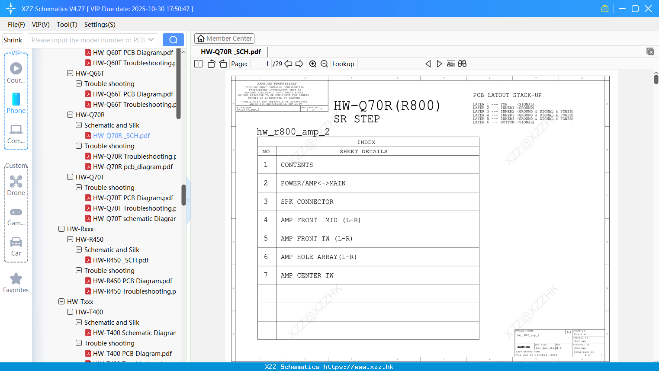Click the XZZ app logo

click(x=10, y=9)
